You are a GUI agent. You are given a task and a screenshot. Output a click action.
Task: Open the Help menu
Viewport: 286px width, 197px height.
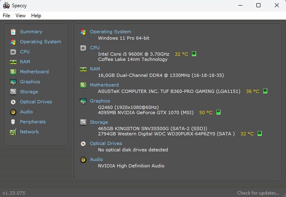coord(36,16)
